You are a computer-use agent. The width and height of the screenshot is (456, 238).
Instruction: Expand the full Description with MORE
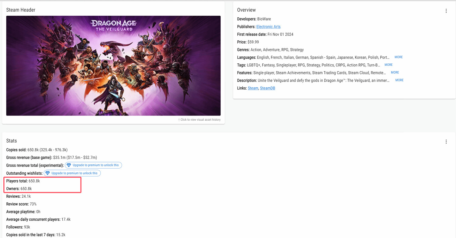399,80
